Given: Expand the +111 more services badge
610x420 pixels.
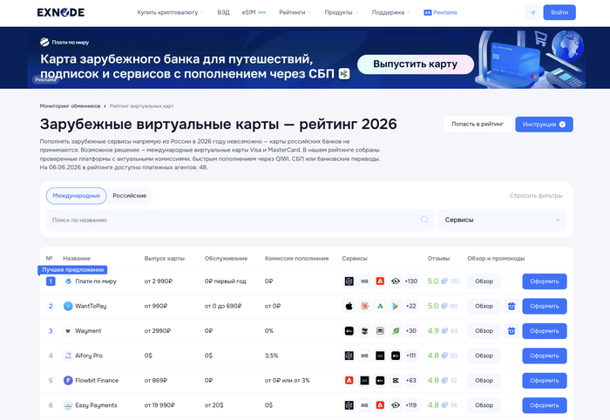Looking at the screenshot, I should click(x=411, y=356).
